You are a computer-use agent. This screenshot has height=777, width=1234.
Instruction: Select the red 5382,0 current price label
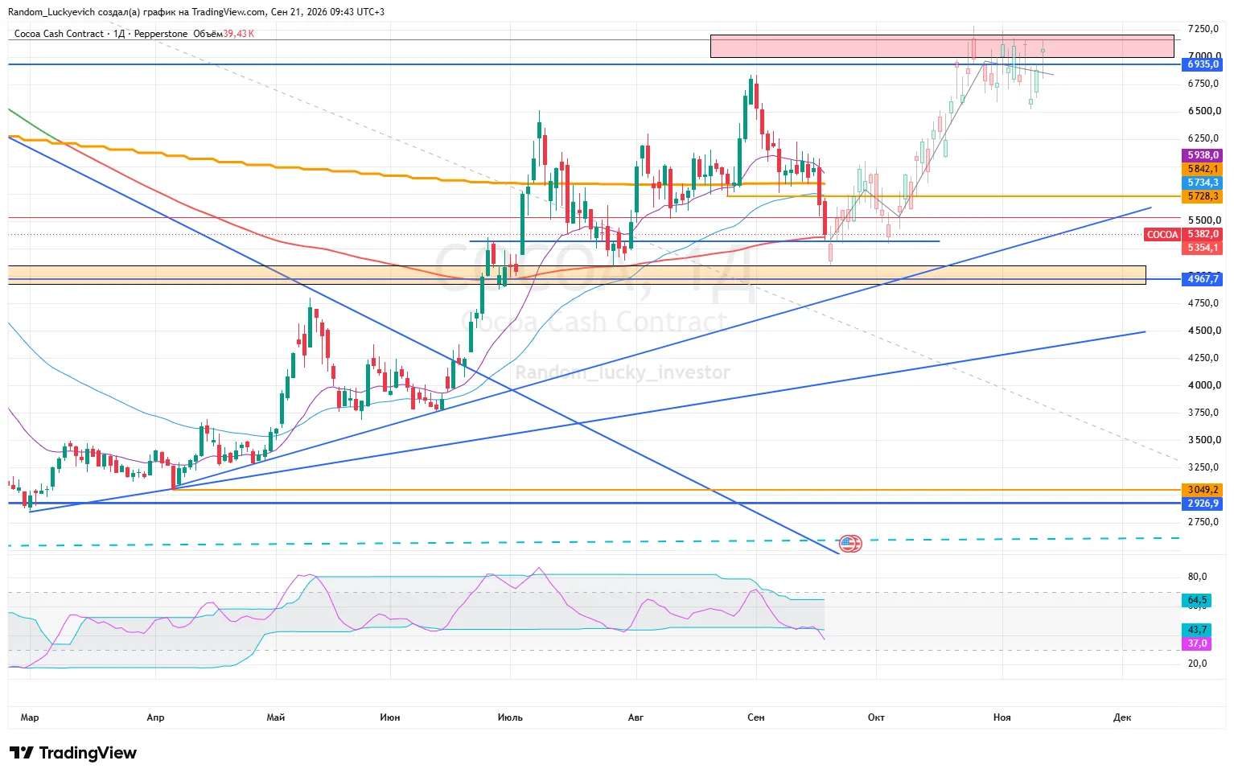1203,234
